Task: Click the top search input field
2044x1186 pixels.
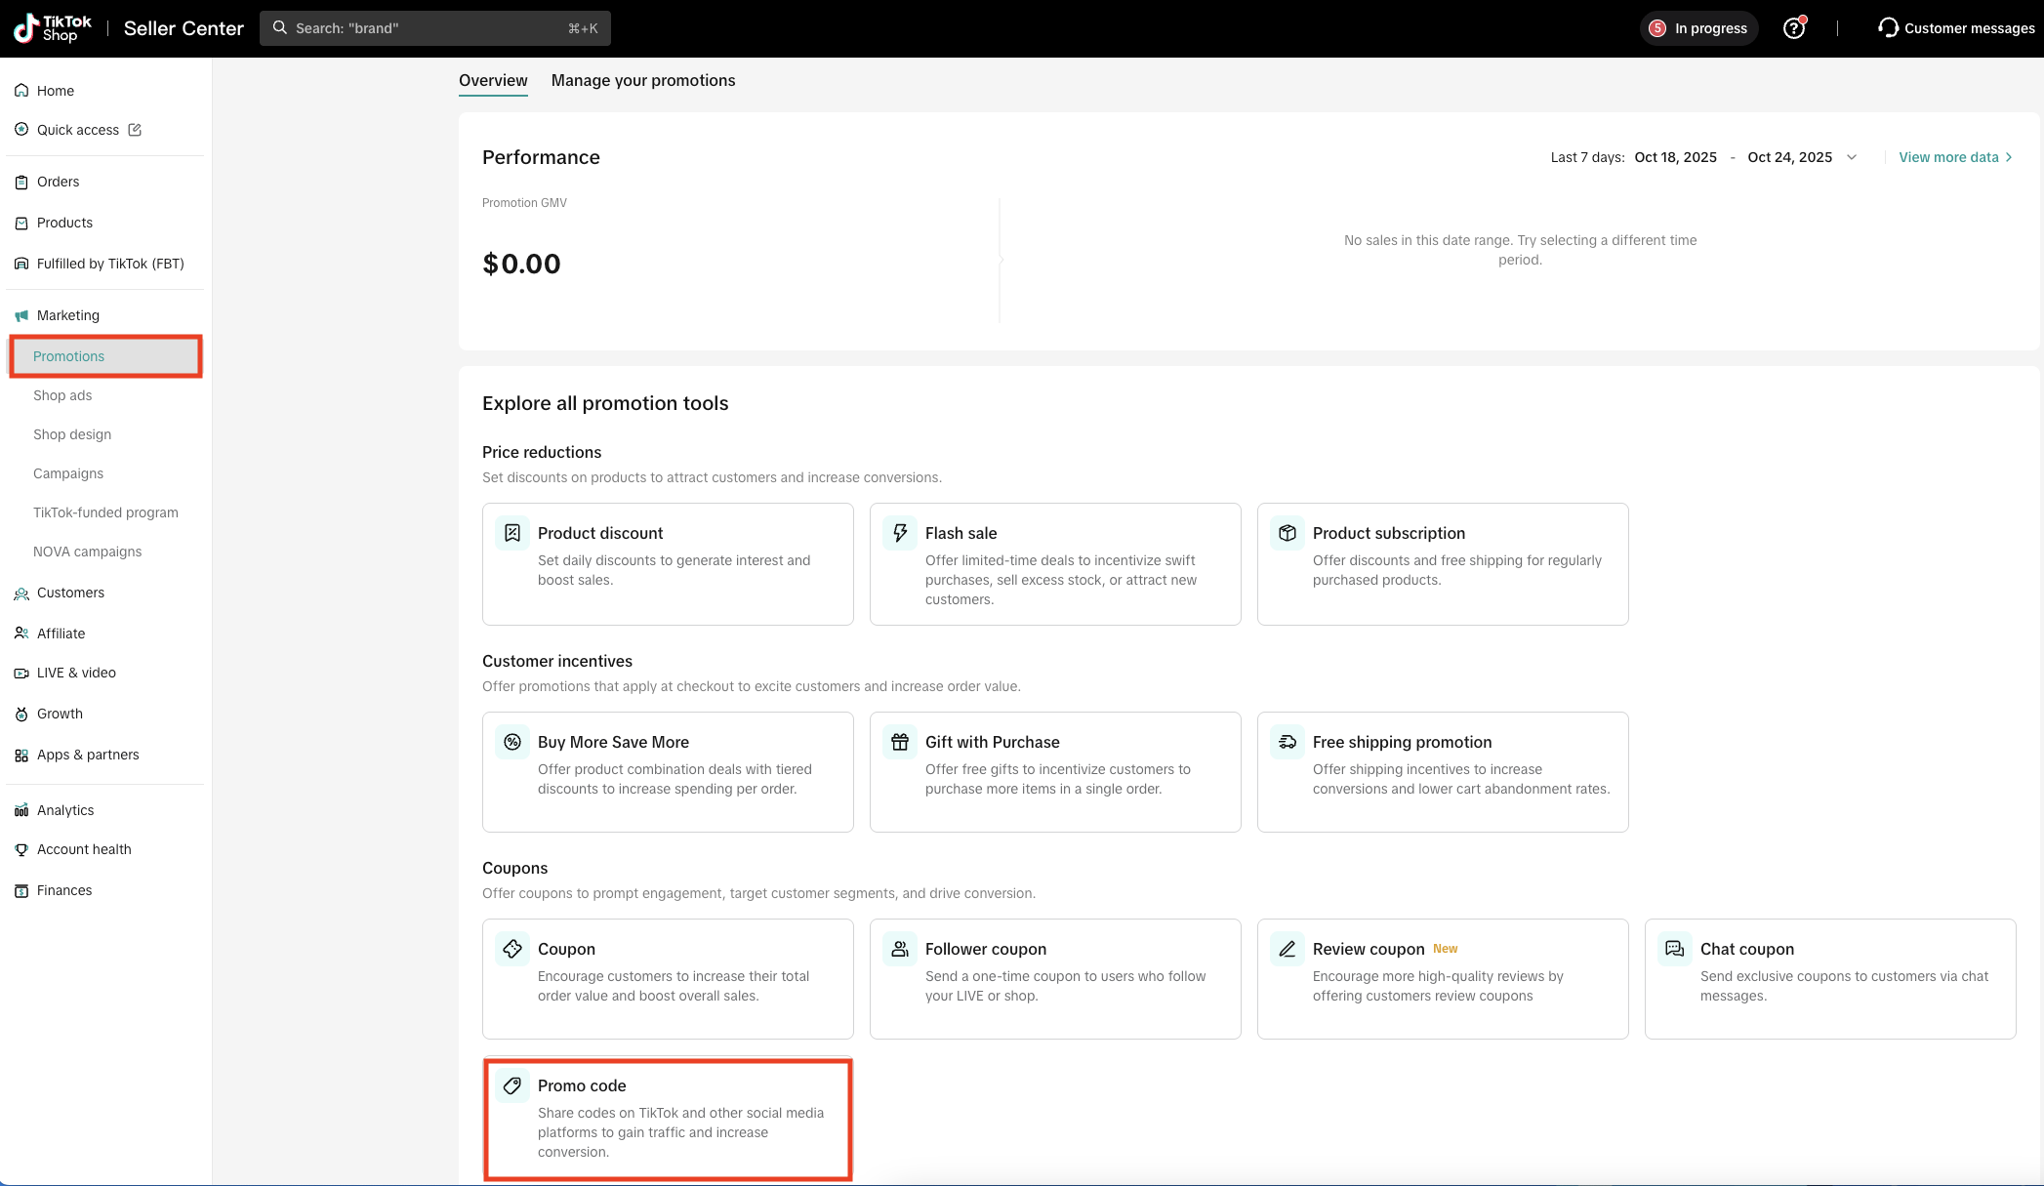Action: (x=435, y=28)
